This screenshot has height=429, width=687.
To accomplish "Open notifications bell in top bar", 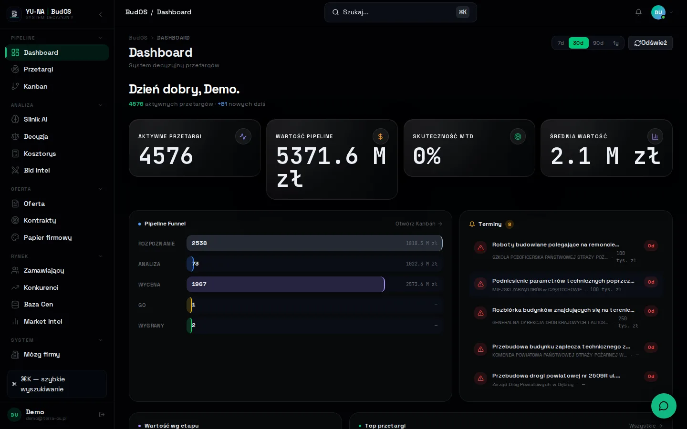I will pyautogui.click(x=638, y=12).
